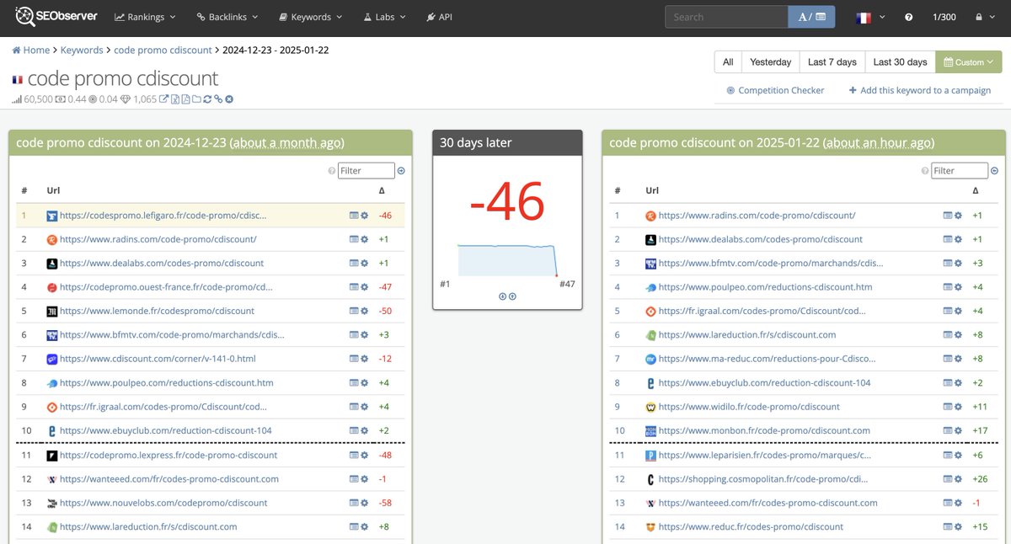
Task: Export keyword to PDF file icon
Action: [x=185, y=99]
